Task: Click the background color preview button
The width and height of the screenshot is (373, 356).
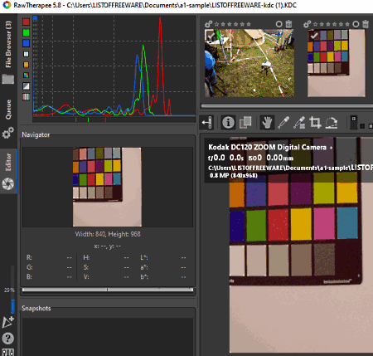Action: pos(354,122)
